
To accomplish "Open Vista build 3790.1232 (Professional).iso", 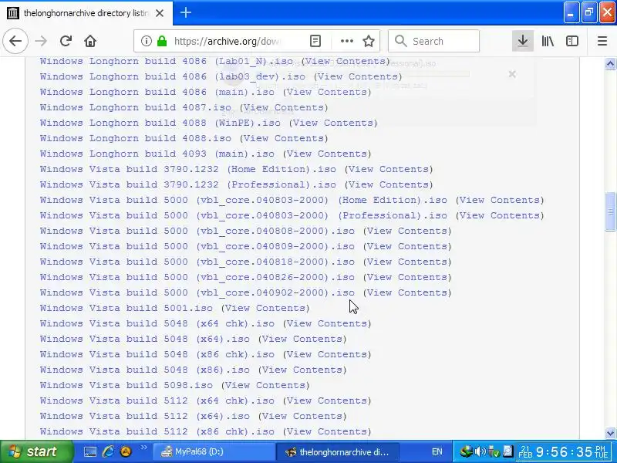I will pyautogui.click(x=187, y=184).
